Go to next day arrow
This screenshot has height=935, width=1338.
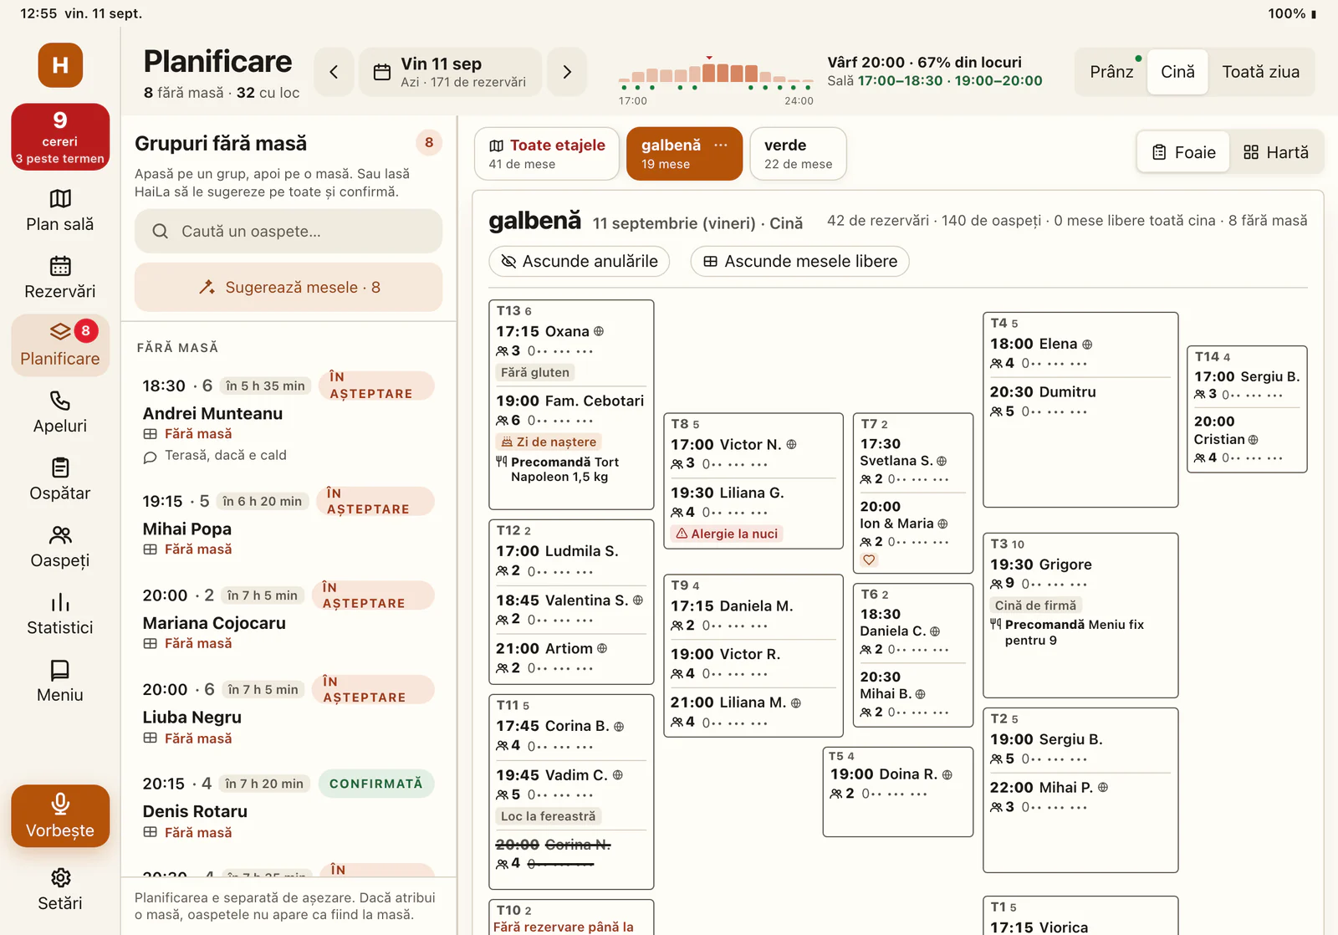click(x=567, y=72)
